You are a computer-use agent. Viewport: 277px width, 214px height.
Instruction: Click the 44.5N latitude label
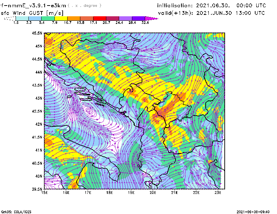pyautogui.click(x=37, y=59)
